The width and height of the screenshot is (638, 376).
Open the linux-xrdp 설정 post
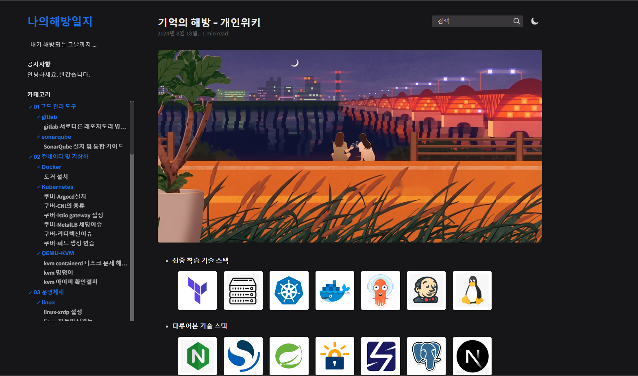pyautogui.click(x=63, y=312)
